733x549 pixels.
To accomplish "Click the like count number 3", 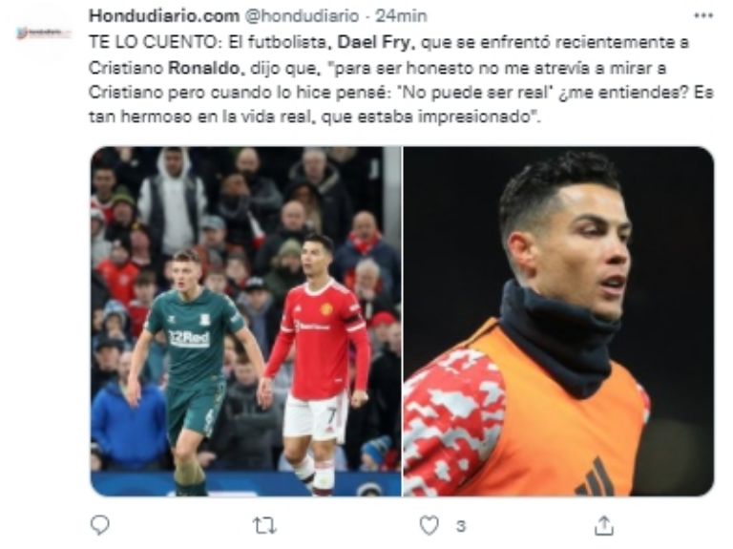I will [461, 526].
